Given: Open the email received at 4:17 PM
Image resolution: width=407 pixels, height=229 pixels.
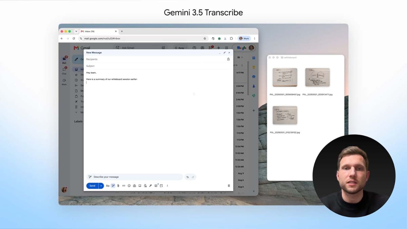Looking at the screenshot, I should 240,73.
